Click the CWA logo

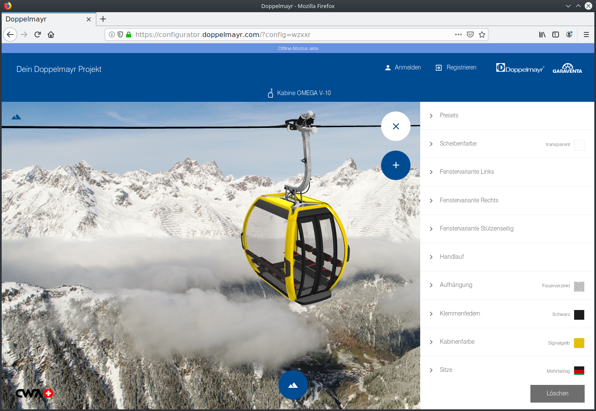click(34, 393)
